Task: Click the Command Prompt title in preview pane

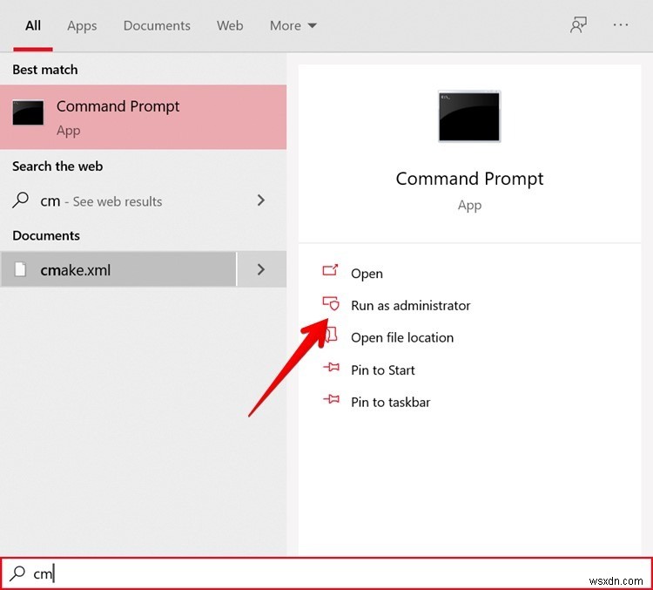Action: pos(469,179)
